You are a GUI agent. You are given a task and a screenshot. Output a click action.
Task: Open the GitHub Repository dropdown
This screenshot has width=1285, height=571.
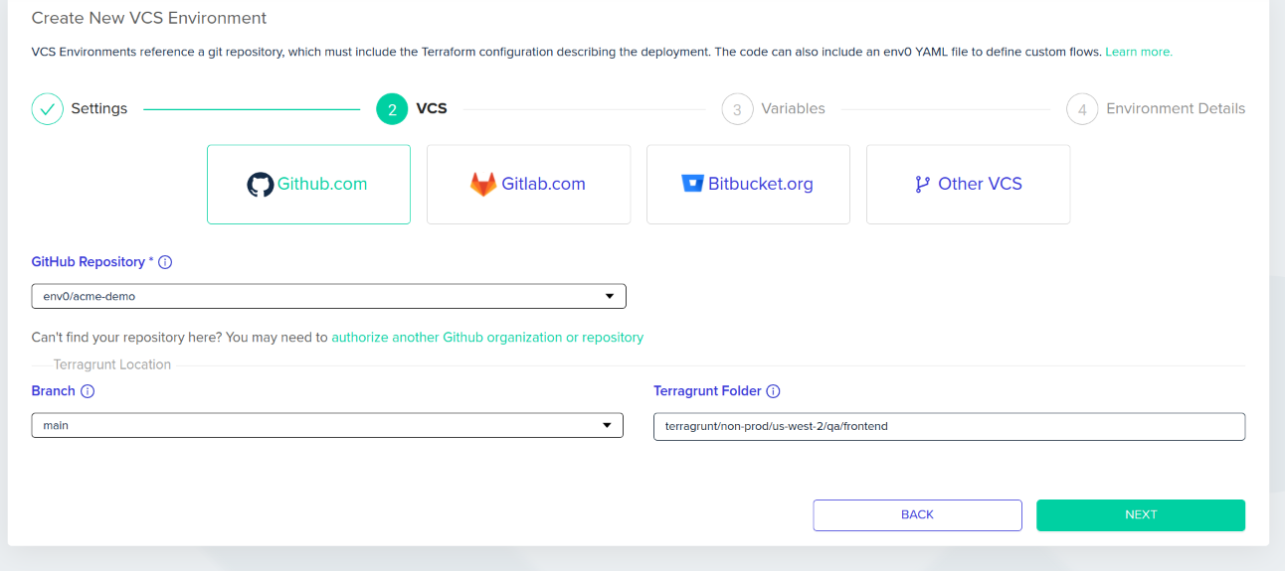(x=328, y=296)
